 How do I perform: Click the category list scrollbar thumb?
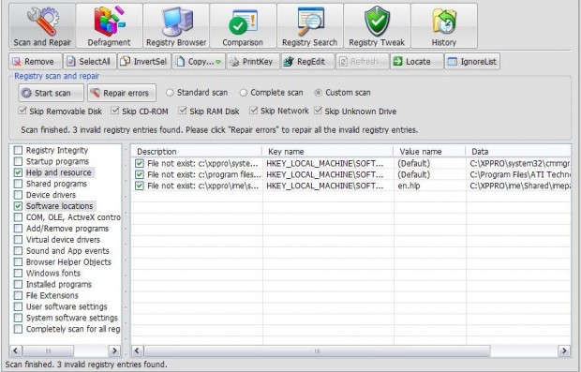48,350
